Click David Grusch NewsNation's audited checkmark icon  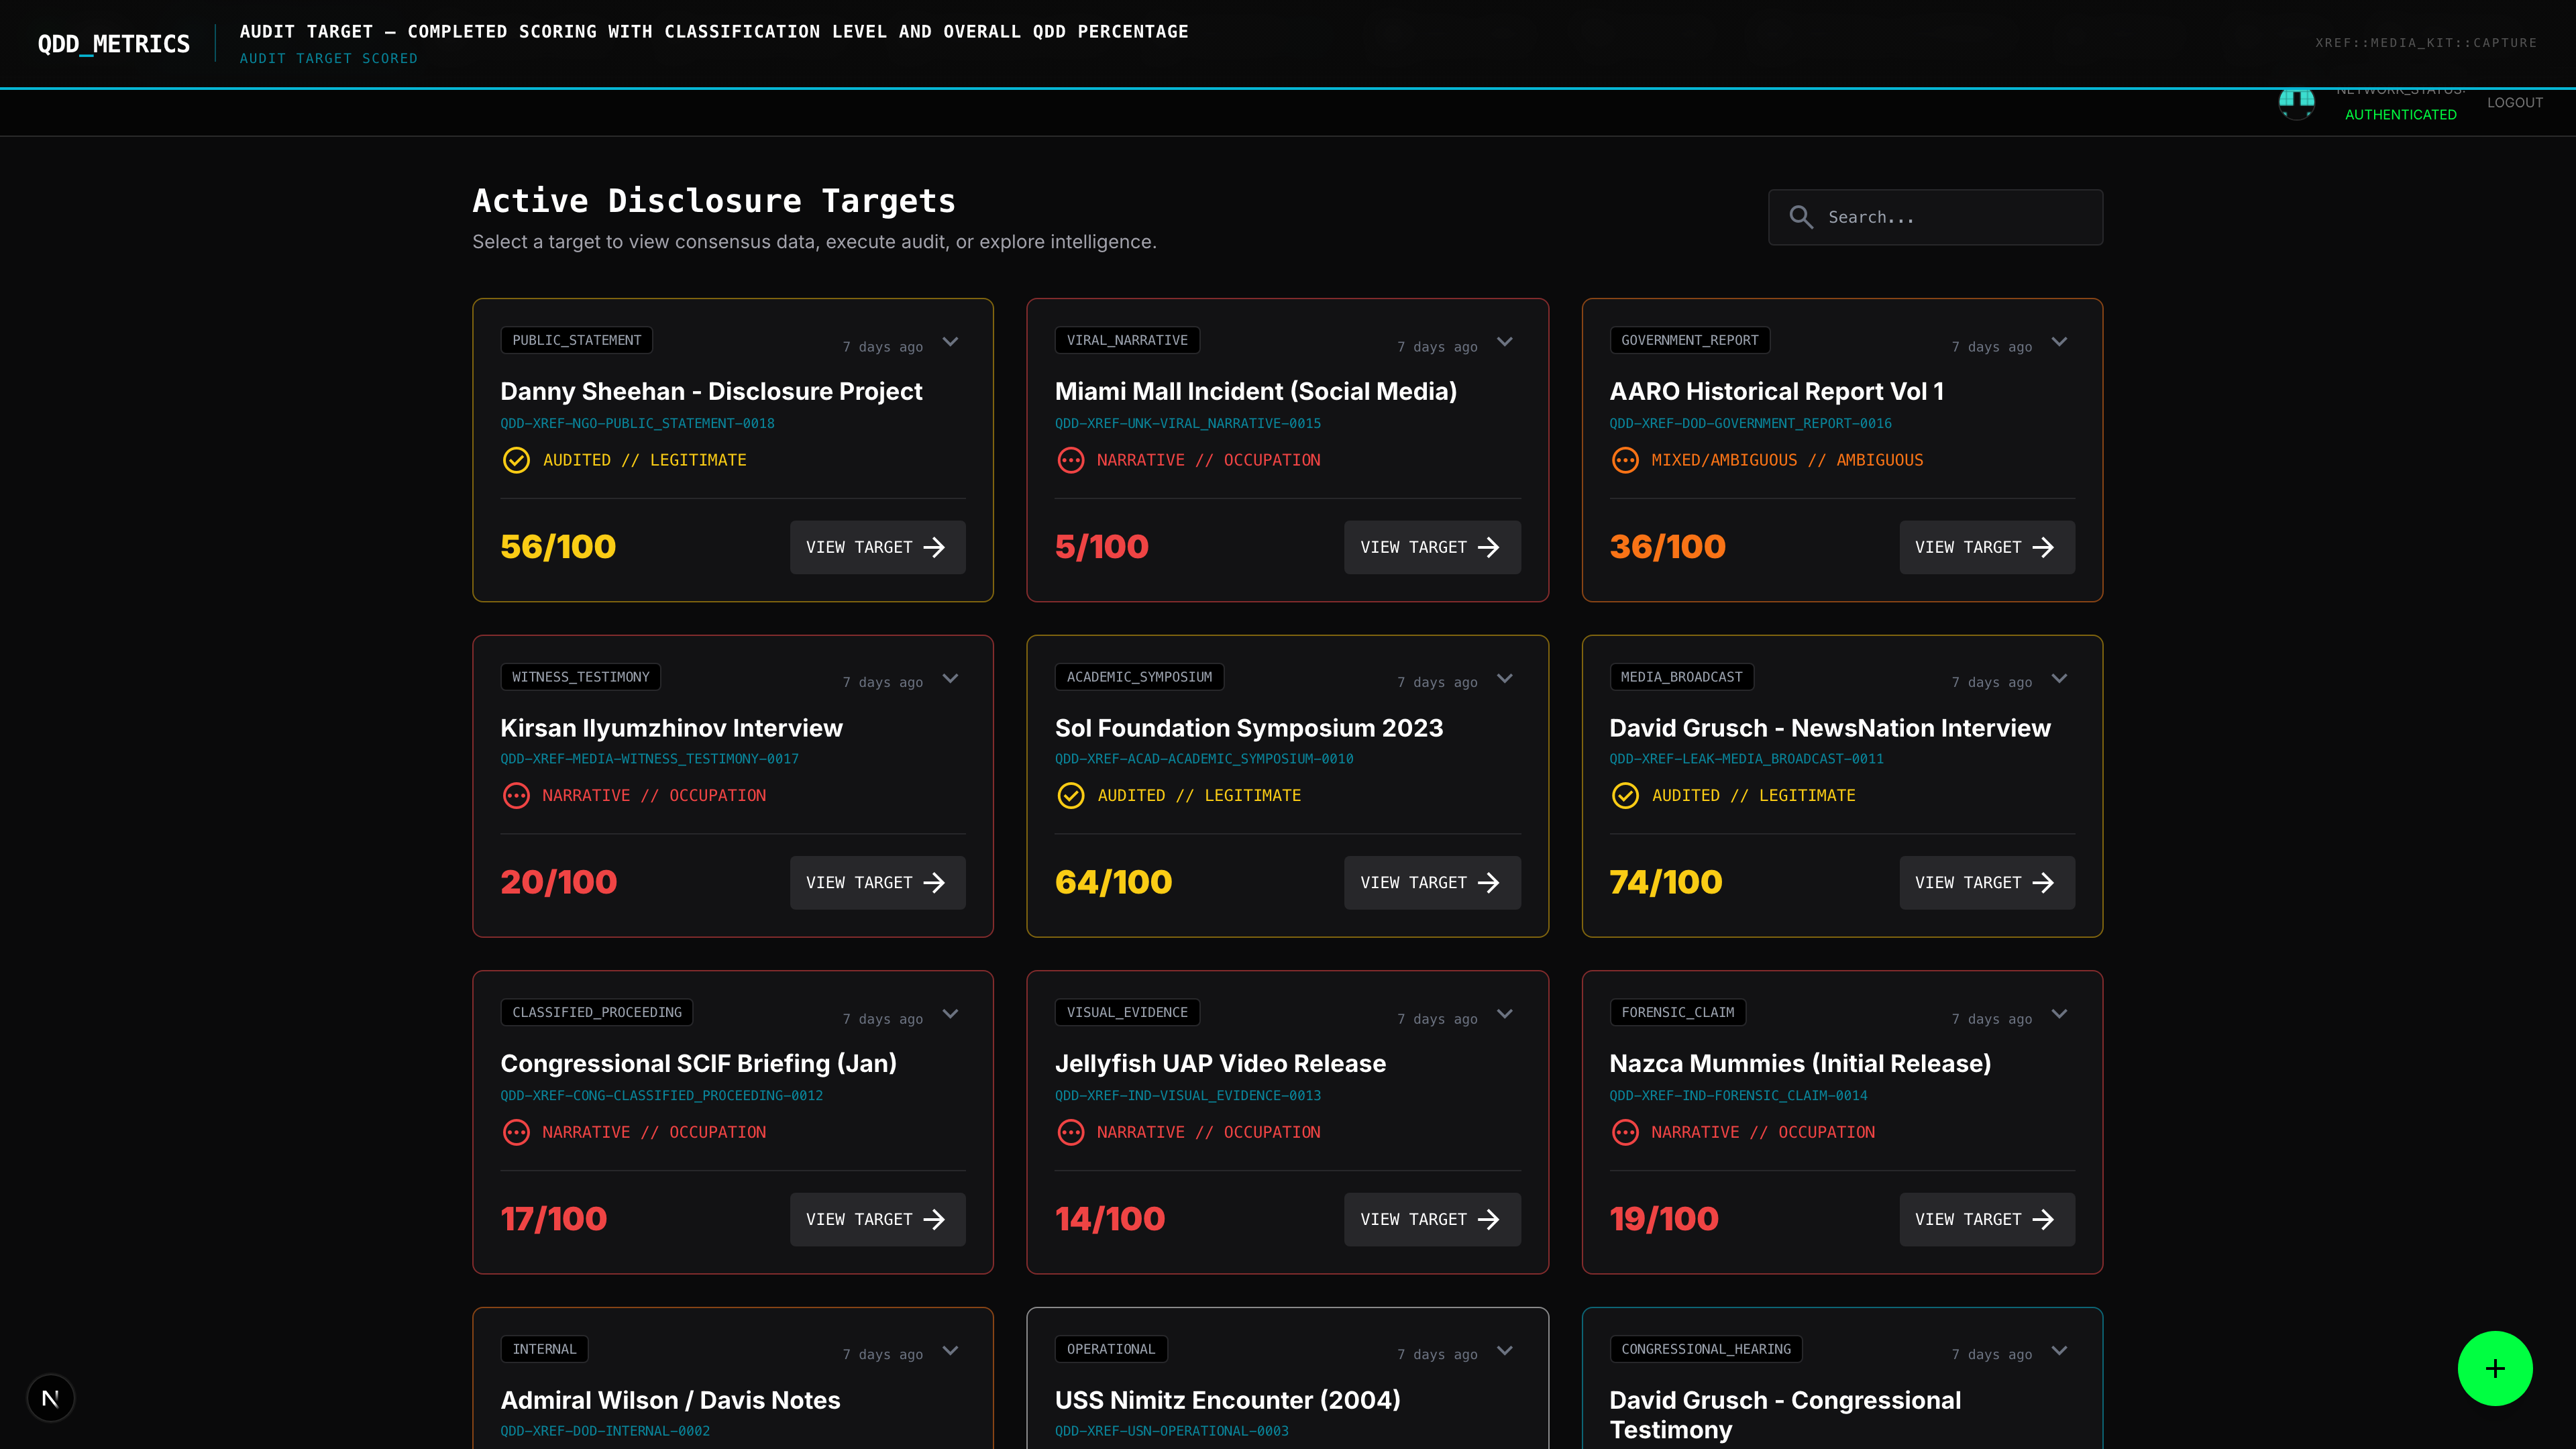click(1625, 795)
